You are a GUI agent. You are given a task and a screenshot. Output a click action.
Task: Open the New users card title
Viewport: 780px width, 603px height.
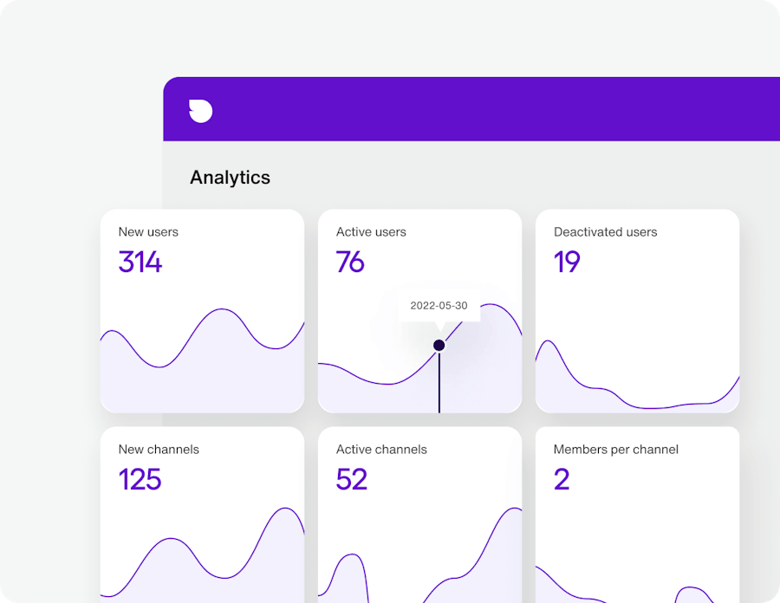[x=148, y=232]
